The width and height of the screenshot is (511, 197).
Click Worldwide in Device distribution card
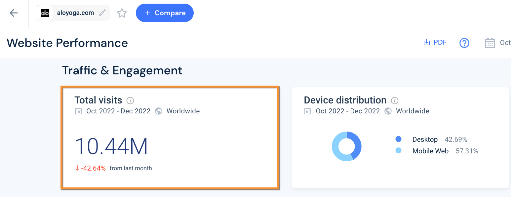(x=413, y=111)
